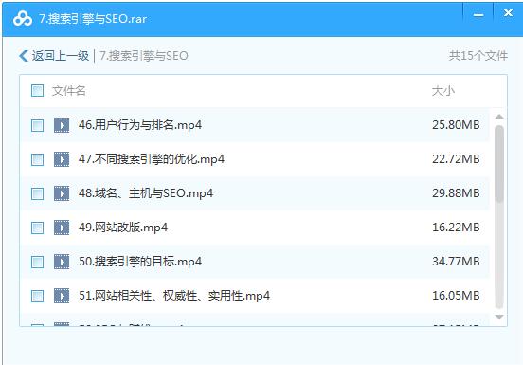
Task: Check the box for 46.用户行为与排名.mp4
Action: coord(37,126)
